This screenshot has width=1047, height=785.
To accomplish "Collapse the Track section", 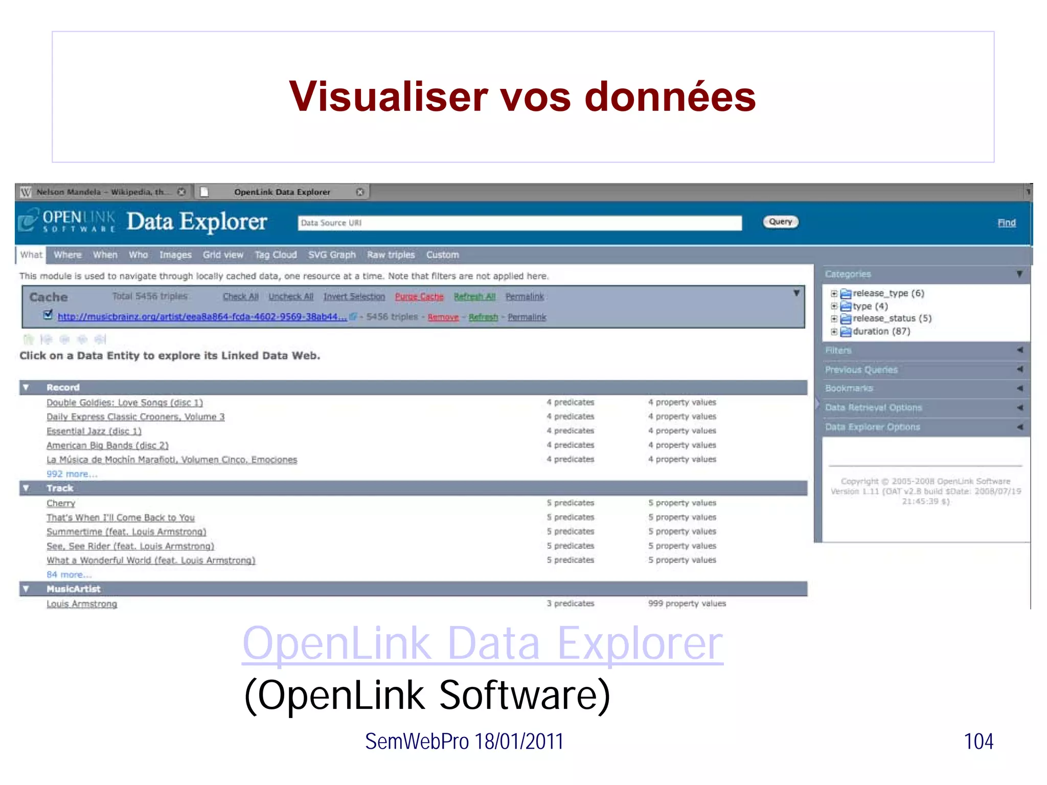I will pos(26,488).
